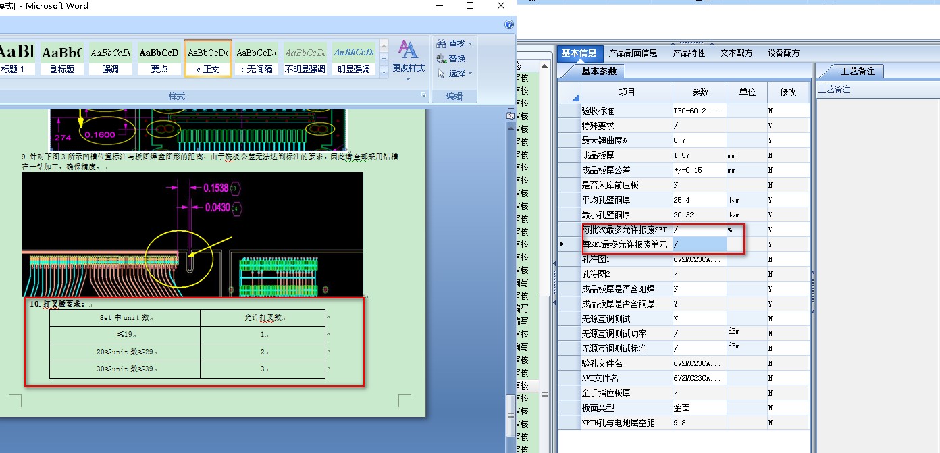The image size is (940, 453).
Task: Click the 是否入库前压板 row label
Action: coord(610,185)
